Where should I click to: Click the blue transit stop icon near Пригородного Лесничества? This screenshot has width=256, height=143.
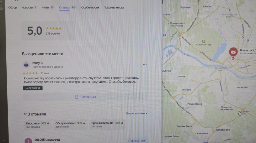(x=164, y=35)
